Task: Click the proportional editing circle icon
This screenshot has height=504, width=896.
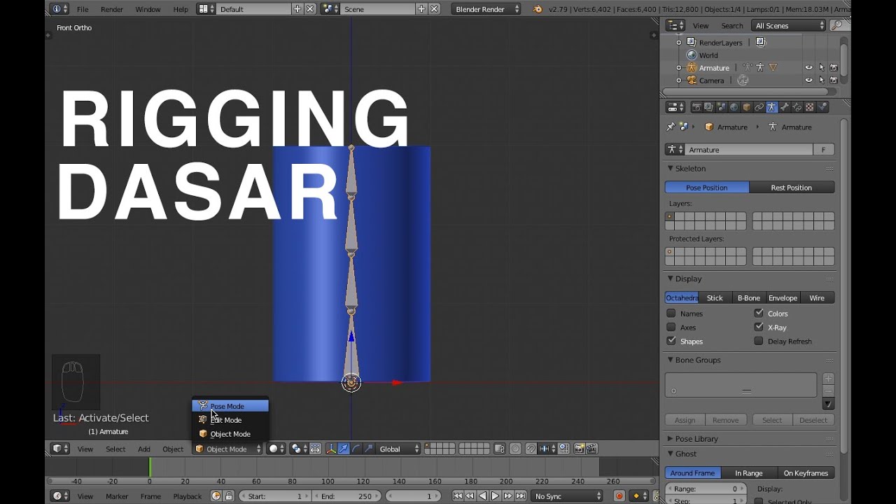Action: 515,449
